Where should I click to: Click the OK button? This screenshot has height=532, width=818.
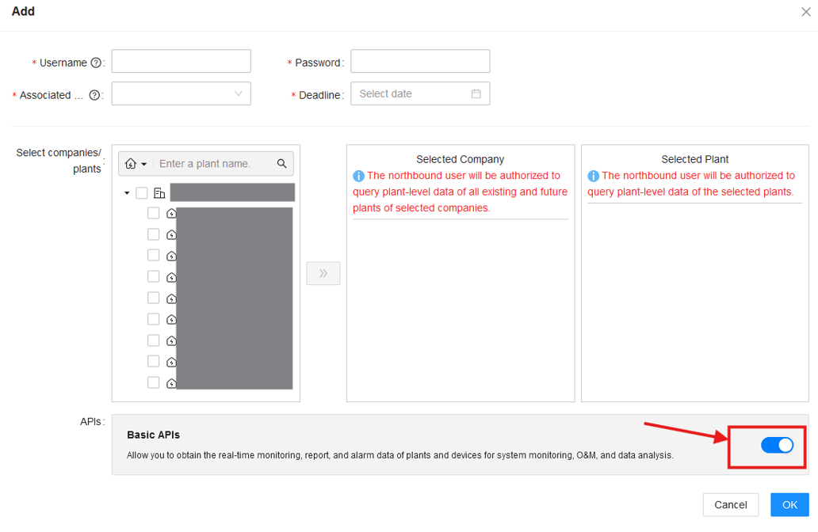[x=789, y=504]
